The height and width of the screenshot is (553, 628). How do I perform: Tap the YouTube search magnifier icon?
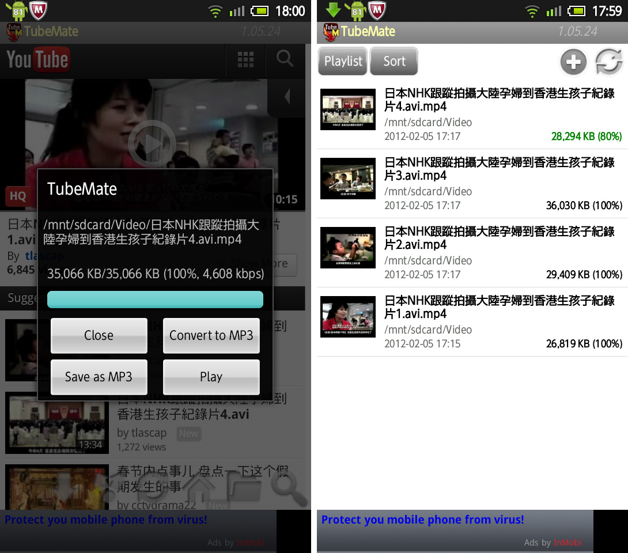click(285, 59)
